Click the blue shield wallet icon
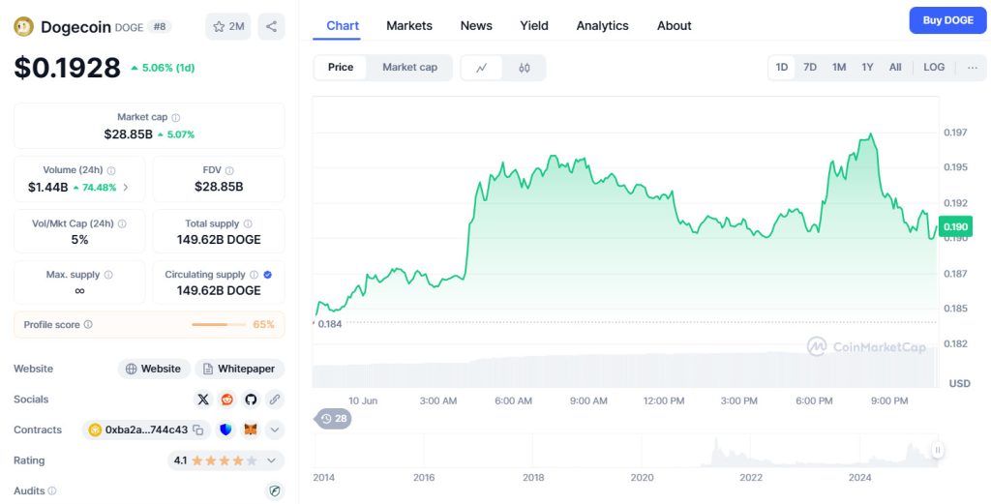This screenshot has width=991, height=504. [x=225, y=430]
